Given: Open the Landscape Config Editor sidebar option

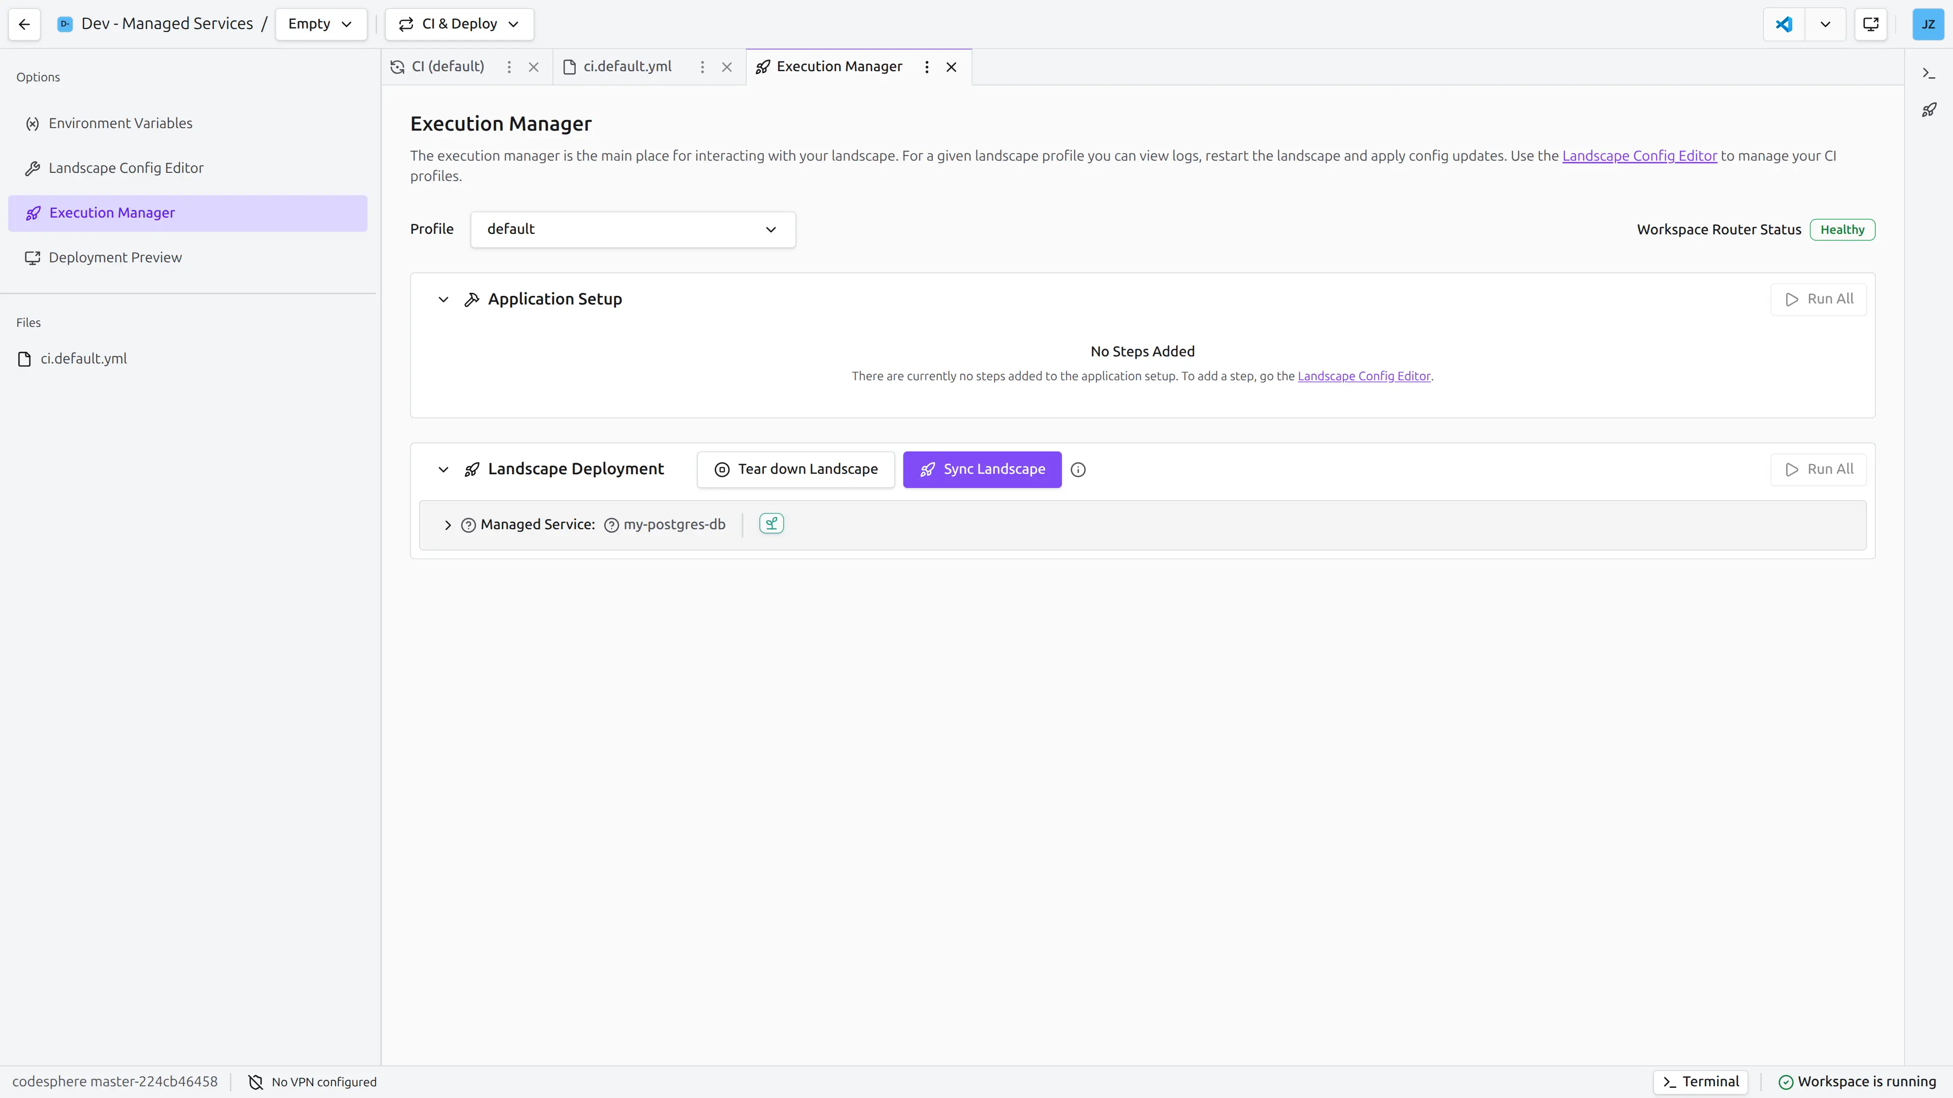Looking at the screenshot, I should pyautogui.click(x=125, y=167).
